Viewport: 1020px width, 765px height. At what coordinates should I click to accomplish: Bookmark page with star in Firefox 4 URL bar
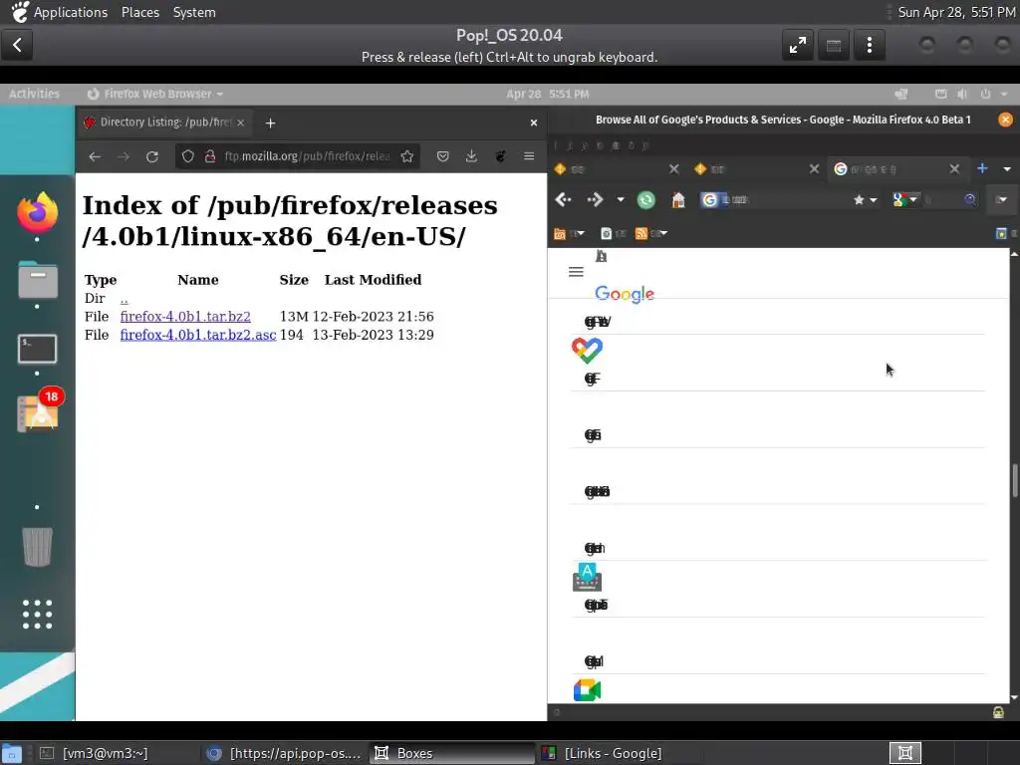pyautogui.click(x=859, y=199)
